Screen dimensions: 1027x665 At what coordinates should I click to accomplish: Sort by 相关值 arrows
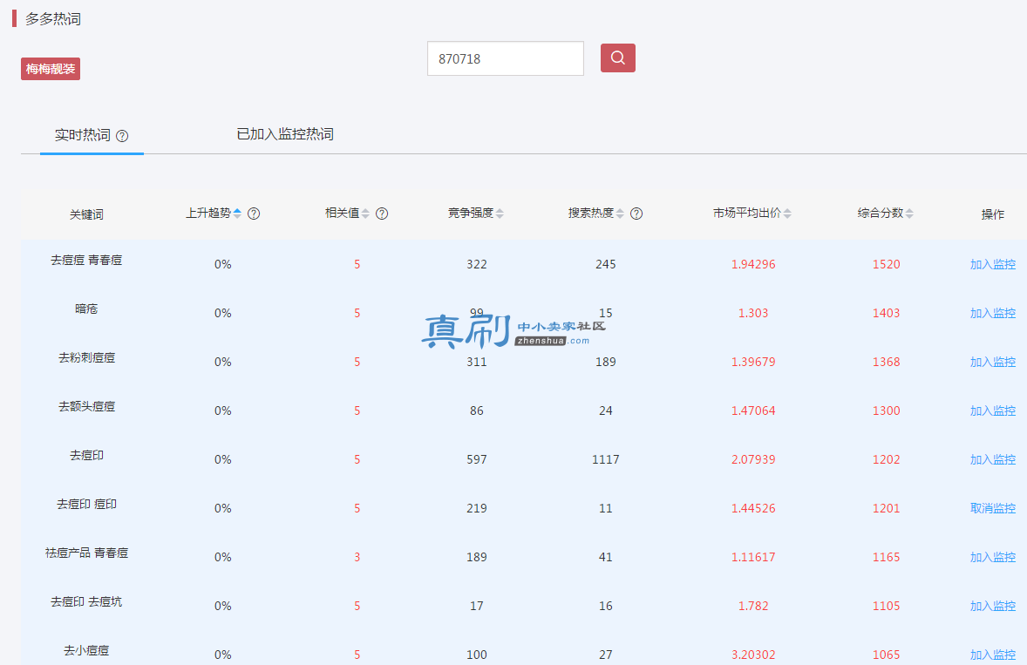365,214
